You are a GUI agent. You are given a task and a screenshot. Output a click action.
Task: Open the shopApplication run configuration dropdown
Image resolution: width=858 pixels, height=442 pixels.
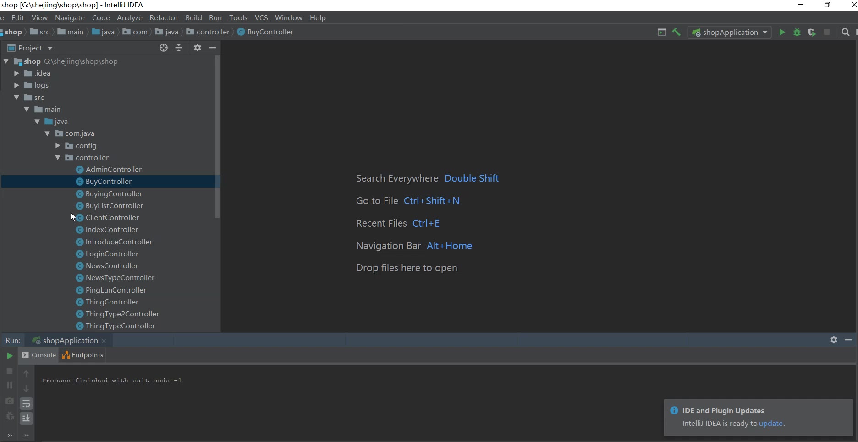(x=730, y=32)
